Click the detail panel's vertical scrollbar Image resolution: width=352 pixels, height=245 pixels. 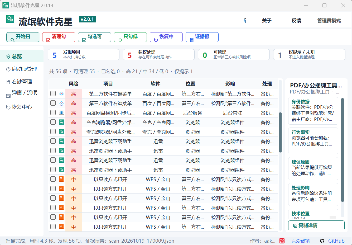coord(343,150)
